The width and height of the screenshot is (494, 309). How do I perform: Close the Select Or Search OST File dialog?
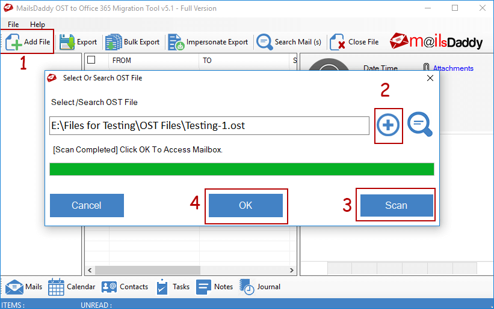(x=430, y=78)
